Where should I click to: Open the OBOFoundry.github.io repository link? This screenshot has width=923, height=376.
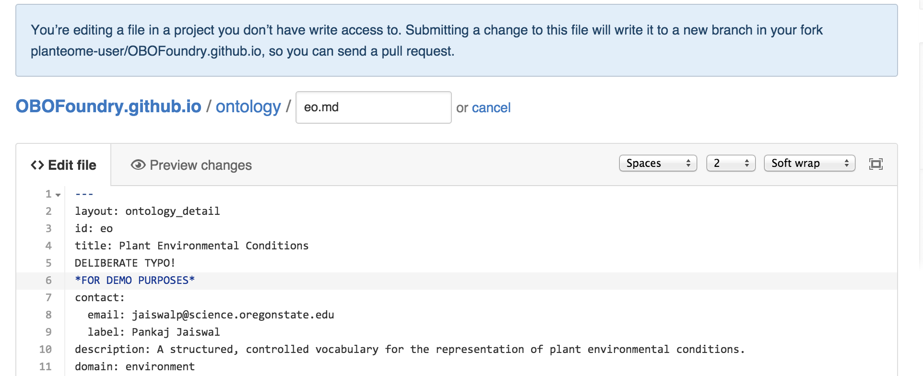coord(108,106)
